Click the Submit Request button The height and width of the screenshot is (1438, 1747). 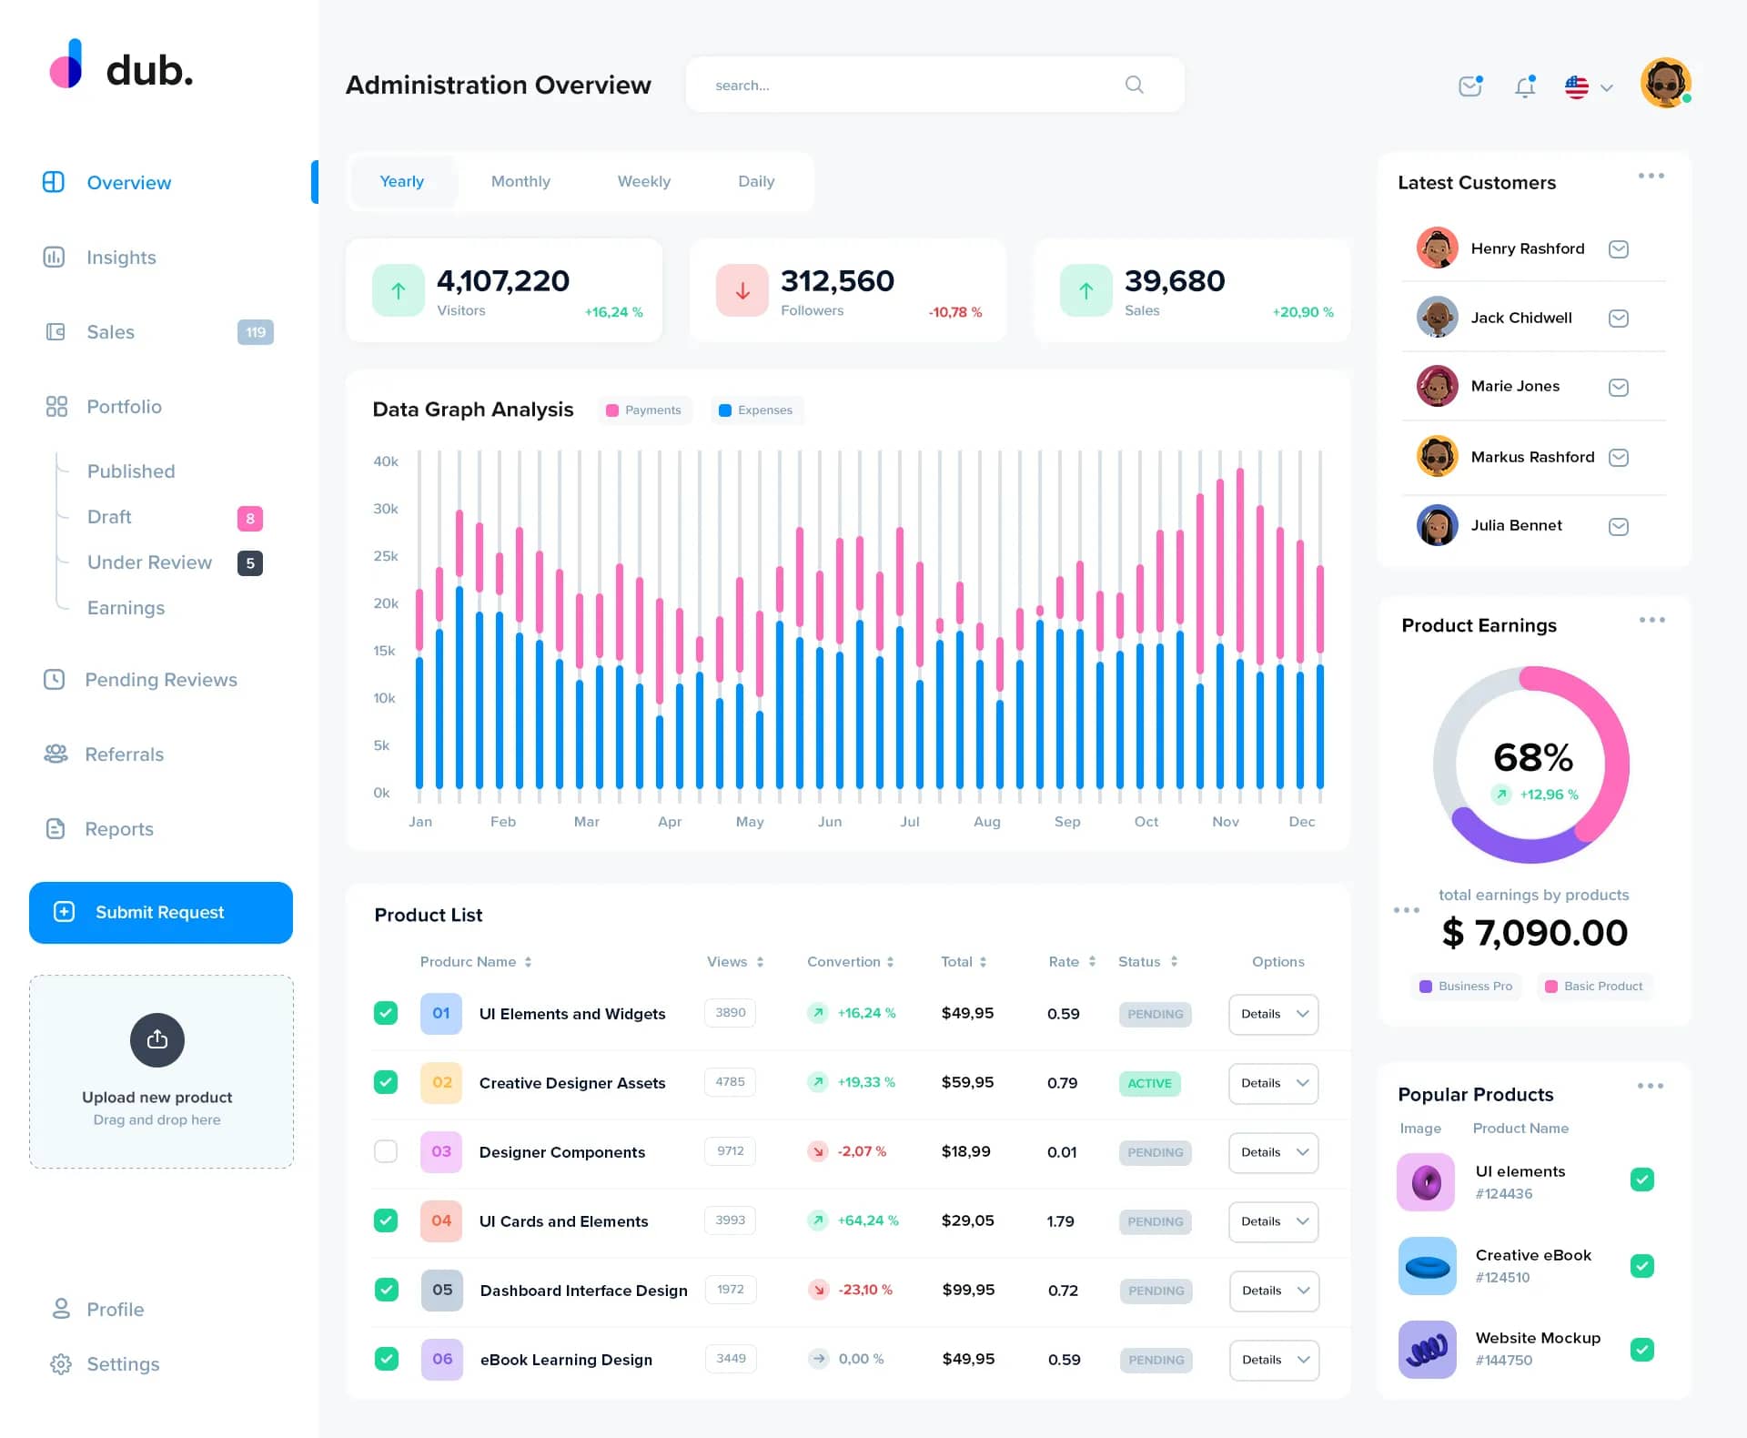(x=161, y=912)
